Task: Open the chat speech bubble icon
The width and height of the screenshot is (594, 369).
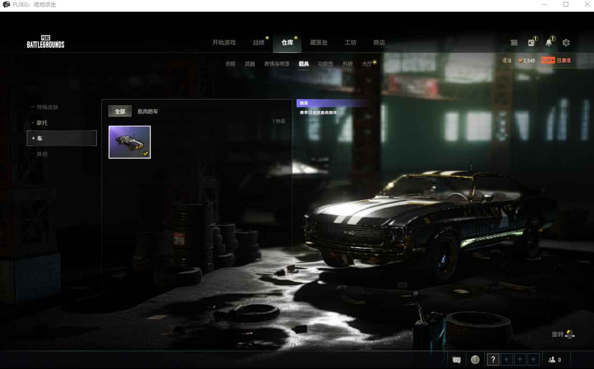Action: pyautogui.click(x=457, y=360)
